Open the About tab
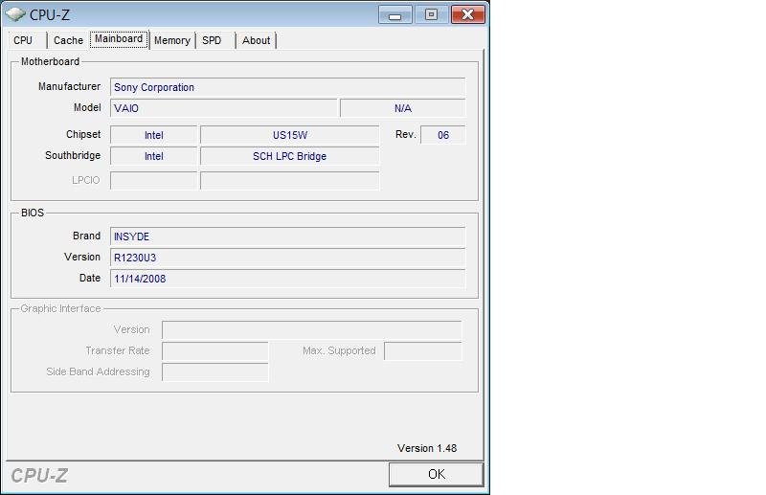Screen dimensions: 766x495 tap(256, 40)
